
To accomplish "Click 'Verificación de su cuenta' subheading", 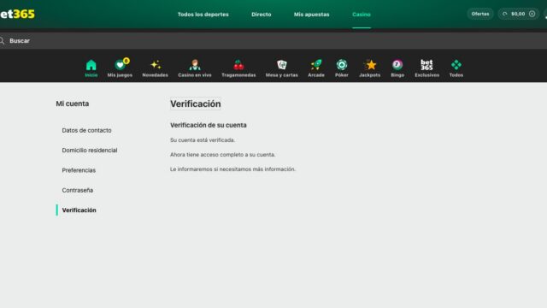I will pyautogui.click(x=209, y=125).
